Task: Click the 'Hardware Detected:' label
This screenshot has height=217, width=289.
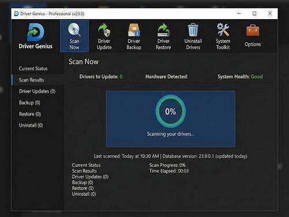Action: coord(166,77)
